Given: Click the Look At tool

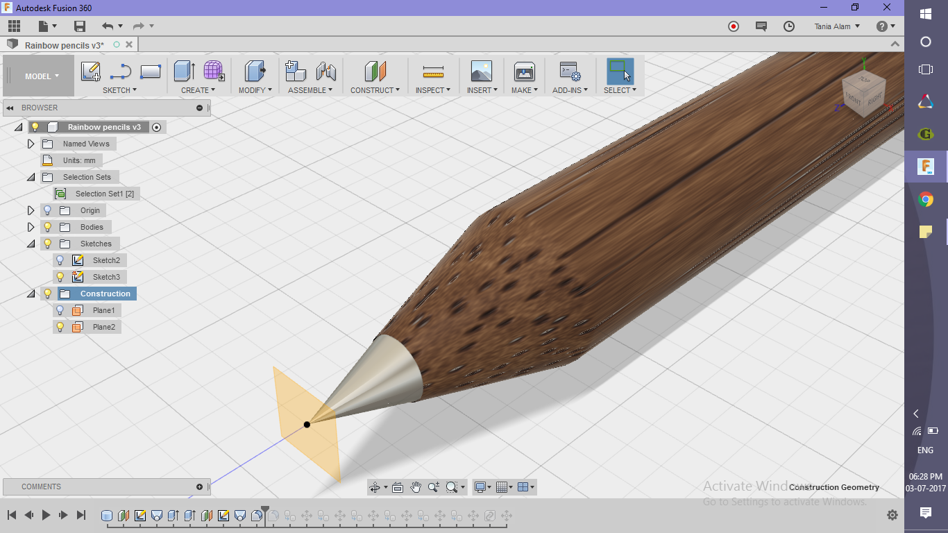Looking at the screenshot, I should pyautogui.click(x=398, y=487).
